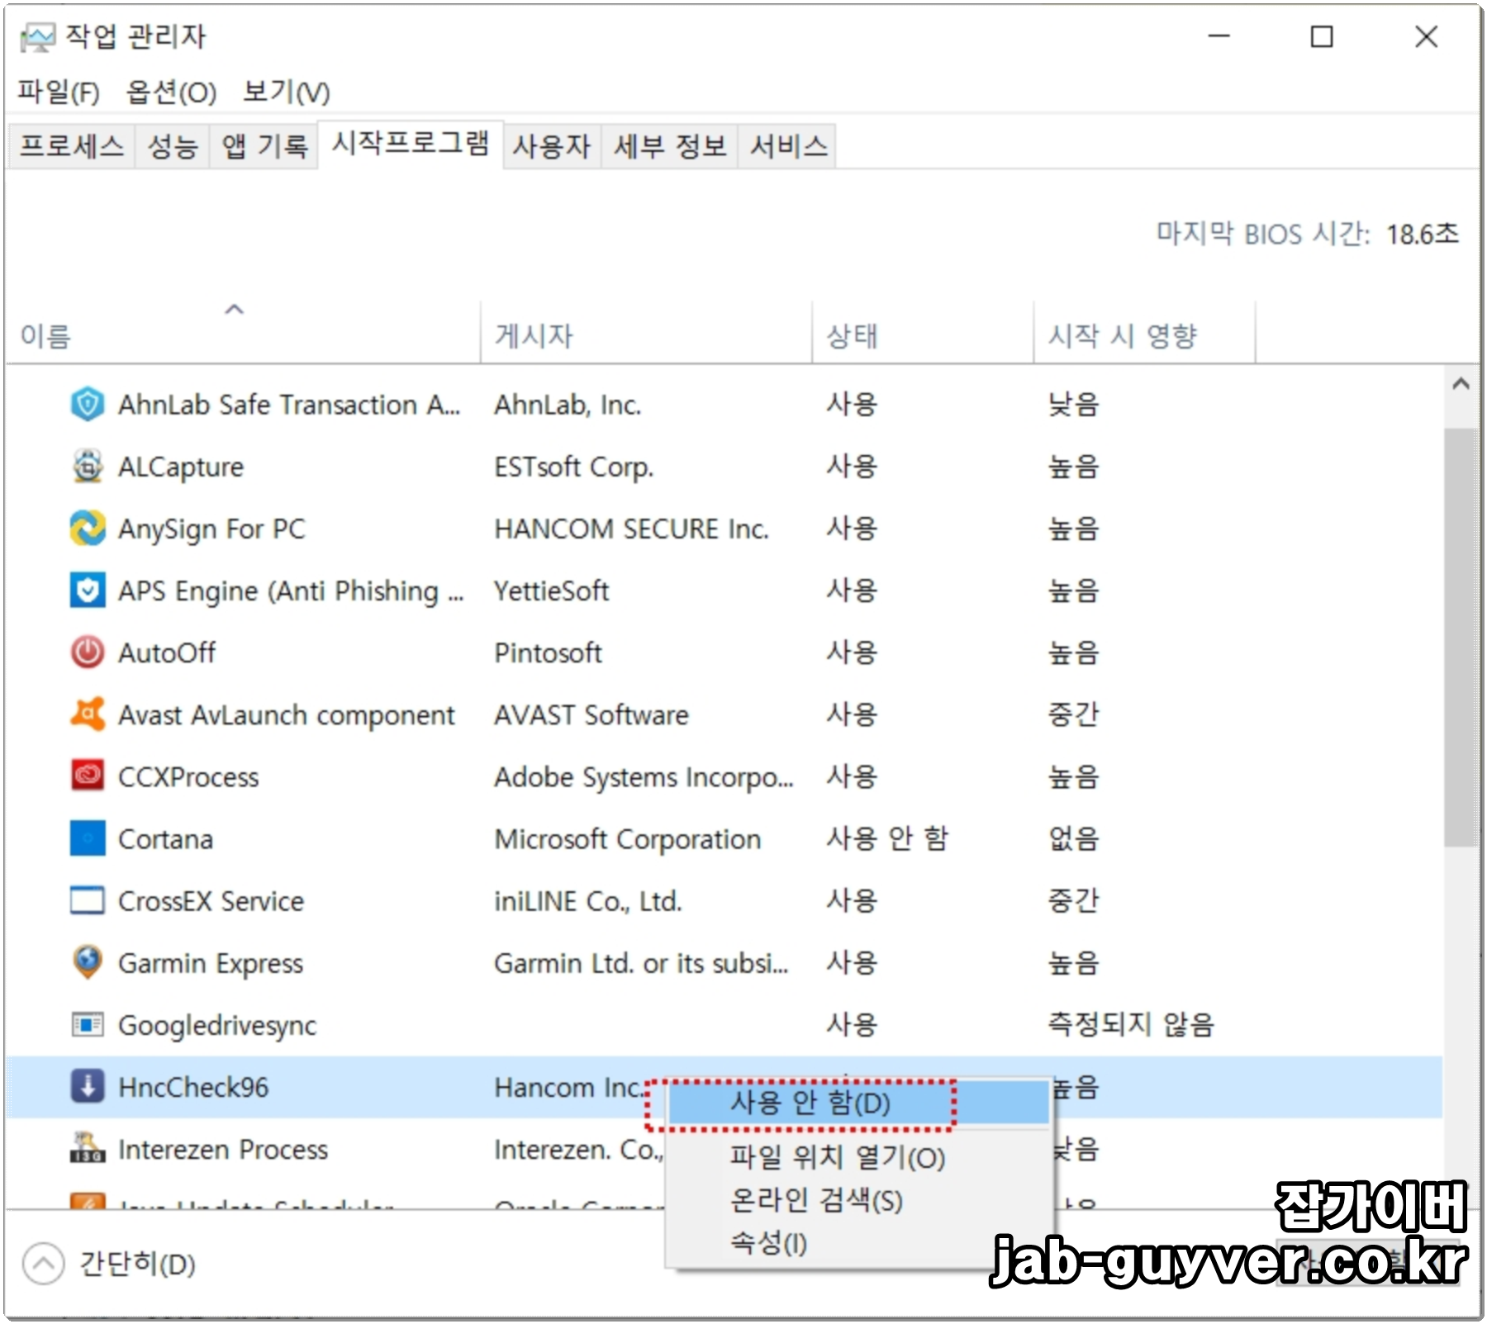Click the AhnLab Safe Transaction shield icon
The image size is (1487, 1324).
pyautogui.click(x=88, y=405)
